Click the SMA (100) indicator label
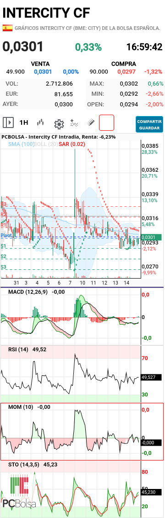 [x=21, y=144]
